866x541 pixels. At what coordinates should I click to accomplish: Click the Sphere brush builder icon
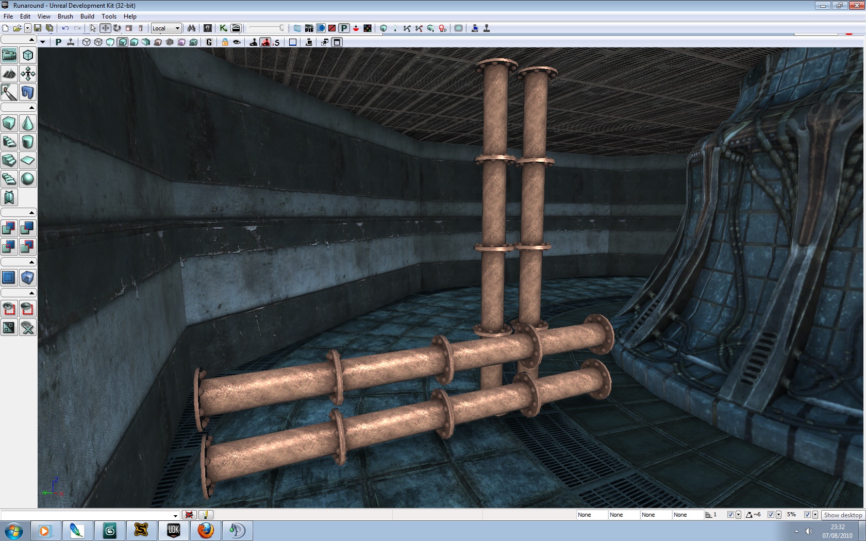(28, 179)
